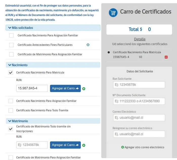
Task: Check Certificado Nacimiento Para Todo Tramite
Action: [11, 110]
